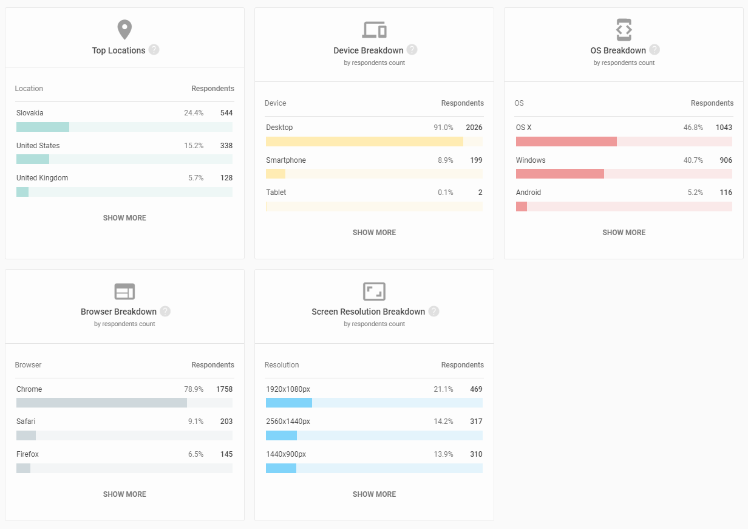
Task: Open help tooltip beside Device Breakdown
Action: coord(412,50)
